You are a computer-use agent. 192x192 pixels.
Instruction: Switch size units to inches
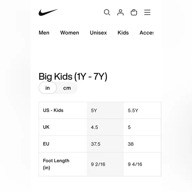coord(48,88)
